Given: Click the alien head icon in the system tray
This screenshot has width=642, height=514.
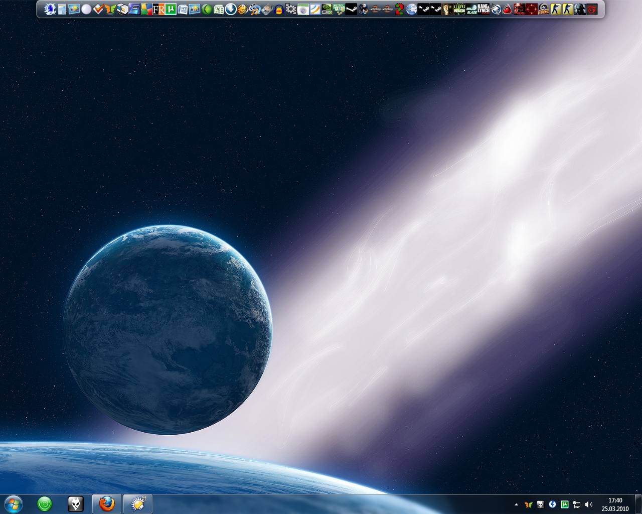Looking at the screenshot, I should click(x=540, y=504).
